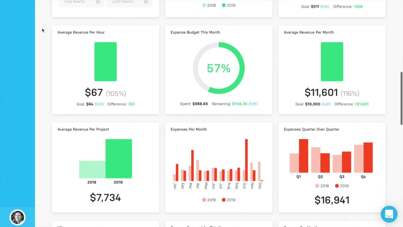Click the 57% expense budget progress ring

219,68
